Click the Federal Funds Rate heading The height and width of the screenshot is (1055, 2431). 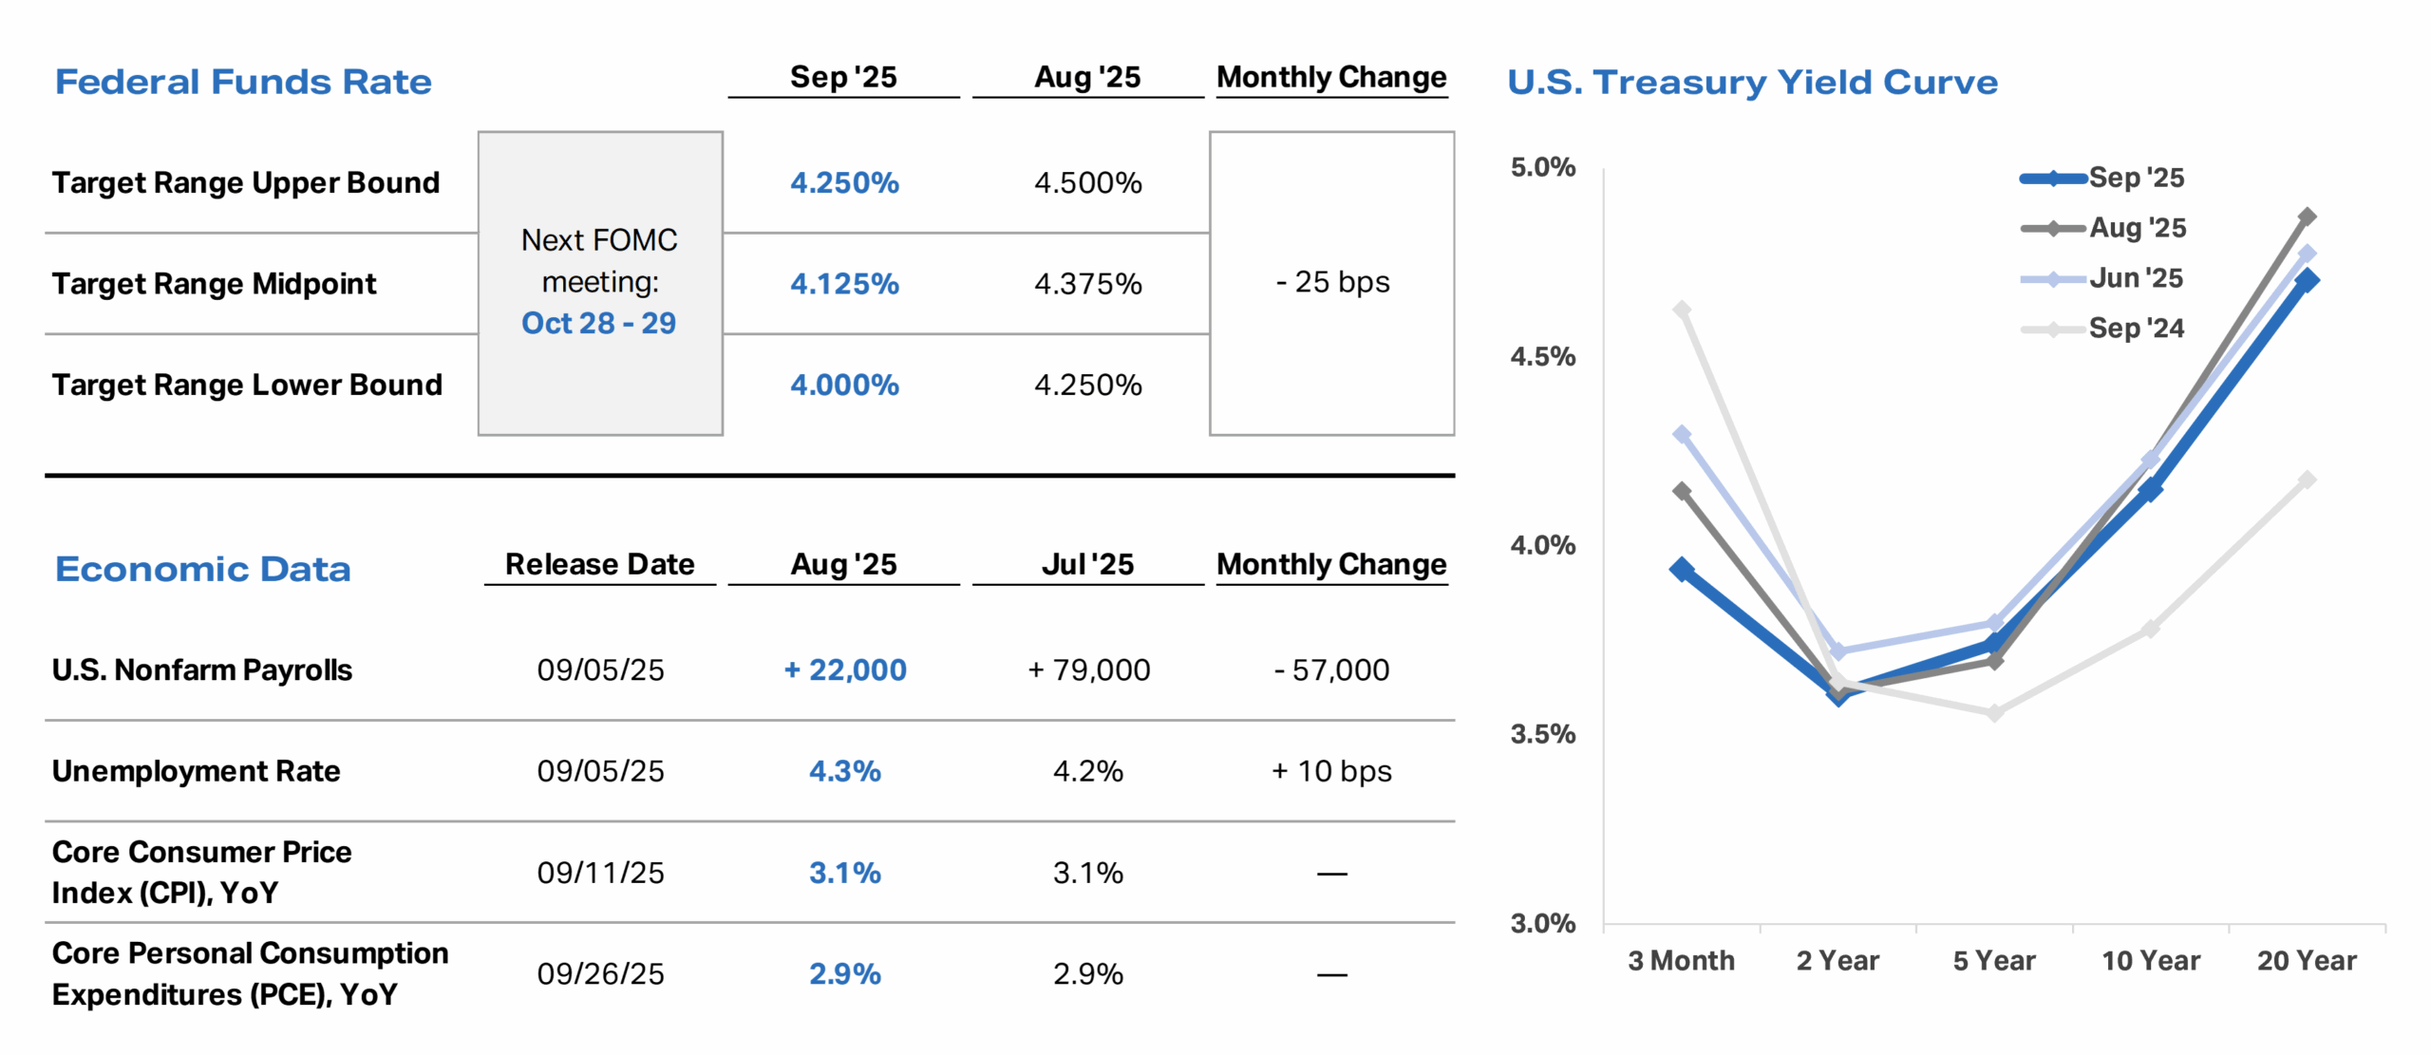pyautogui.click(x=243, y=82)
